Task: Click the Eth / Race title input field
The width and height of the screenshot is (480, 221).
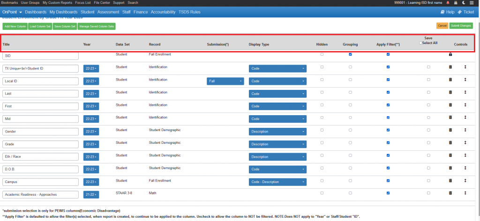Action: click(x=40, y=157)
